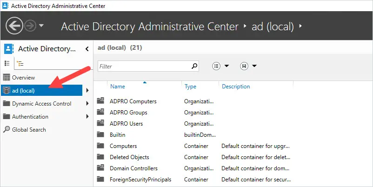Image resolution: width=373 pixels, height=187 pixels.
Task: Click 'Default container for upgr...' description
Action: coord(255,146)
